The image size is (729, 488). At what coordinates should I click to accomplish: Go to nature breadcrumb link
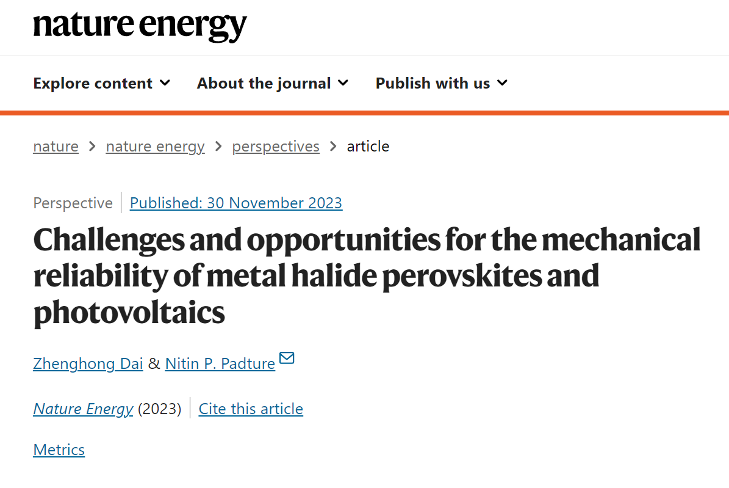56,146
